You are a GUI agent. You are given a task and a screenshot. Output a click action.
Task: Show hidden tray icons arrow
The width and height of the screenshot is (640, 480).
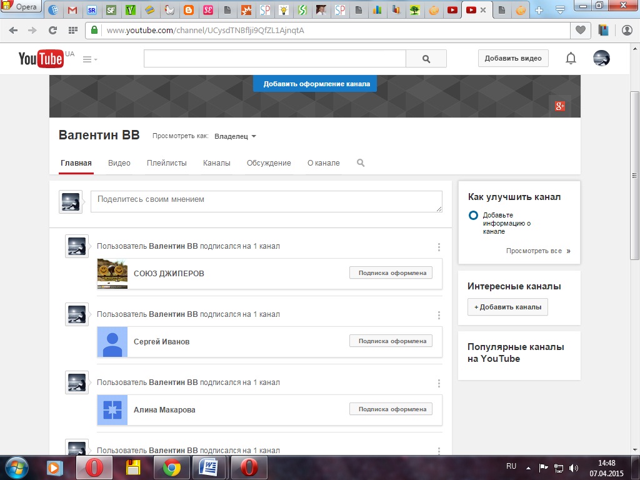click(528, 467)
